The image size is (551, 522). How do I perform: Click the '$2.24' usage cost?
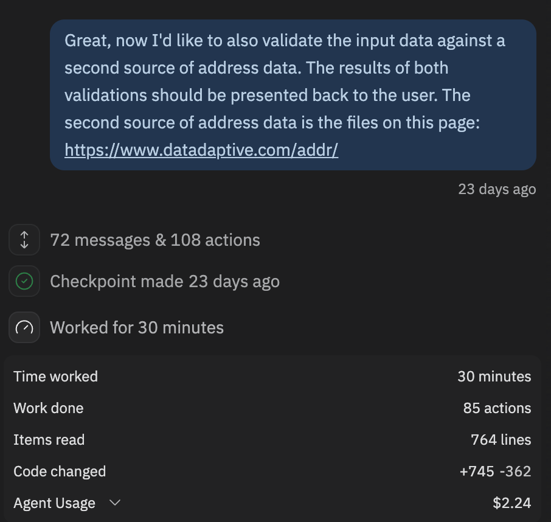pyautogui.click(x=511, y=503)
